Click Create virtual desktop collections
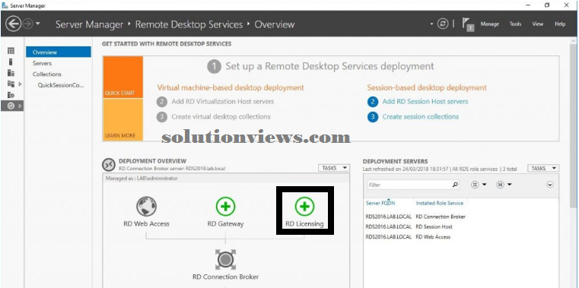The height and width of the screenshot is (288, 579). tap(221, 116)
